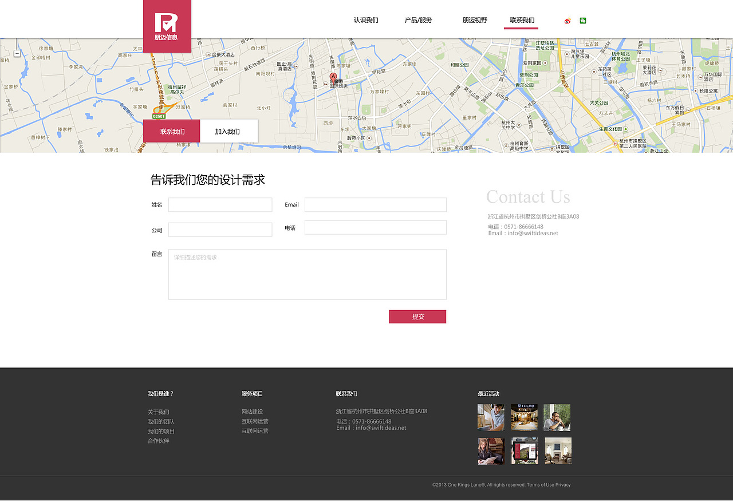733x502 pixels.
Task: Click the map zoom-out minus button
Action: coord(17,53)
